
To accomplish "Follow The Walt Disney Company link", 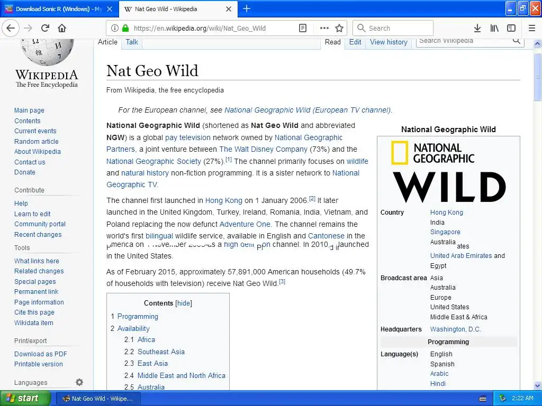I will coord(263,149).
